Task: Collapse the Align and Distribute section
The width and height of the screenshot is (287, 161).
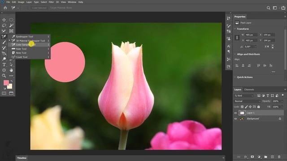Action: click(x=235, y=54)
